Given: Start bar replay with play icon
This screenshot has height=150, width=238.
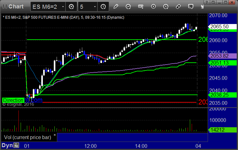Looking at the screenshot, I should pos(153,7).
